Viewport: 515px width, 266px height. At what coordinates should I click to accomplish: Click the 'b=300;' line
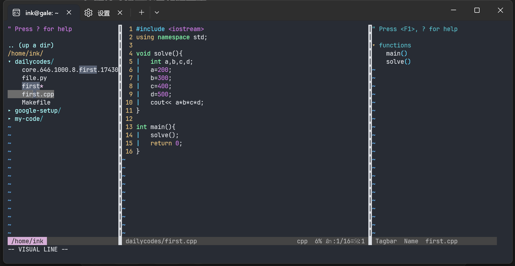pyautogui.click(x=161, y=78)
